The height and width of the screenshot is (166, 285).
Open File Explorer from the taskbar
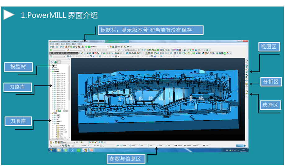pos(59,150)
